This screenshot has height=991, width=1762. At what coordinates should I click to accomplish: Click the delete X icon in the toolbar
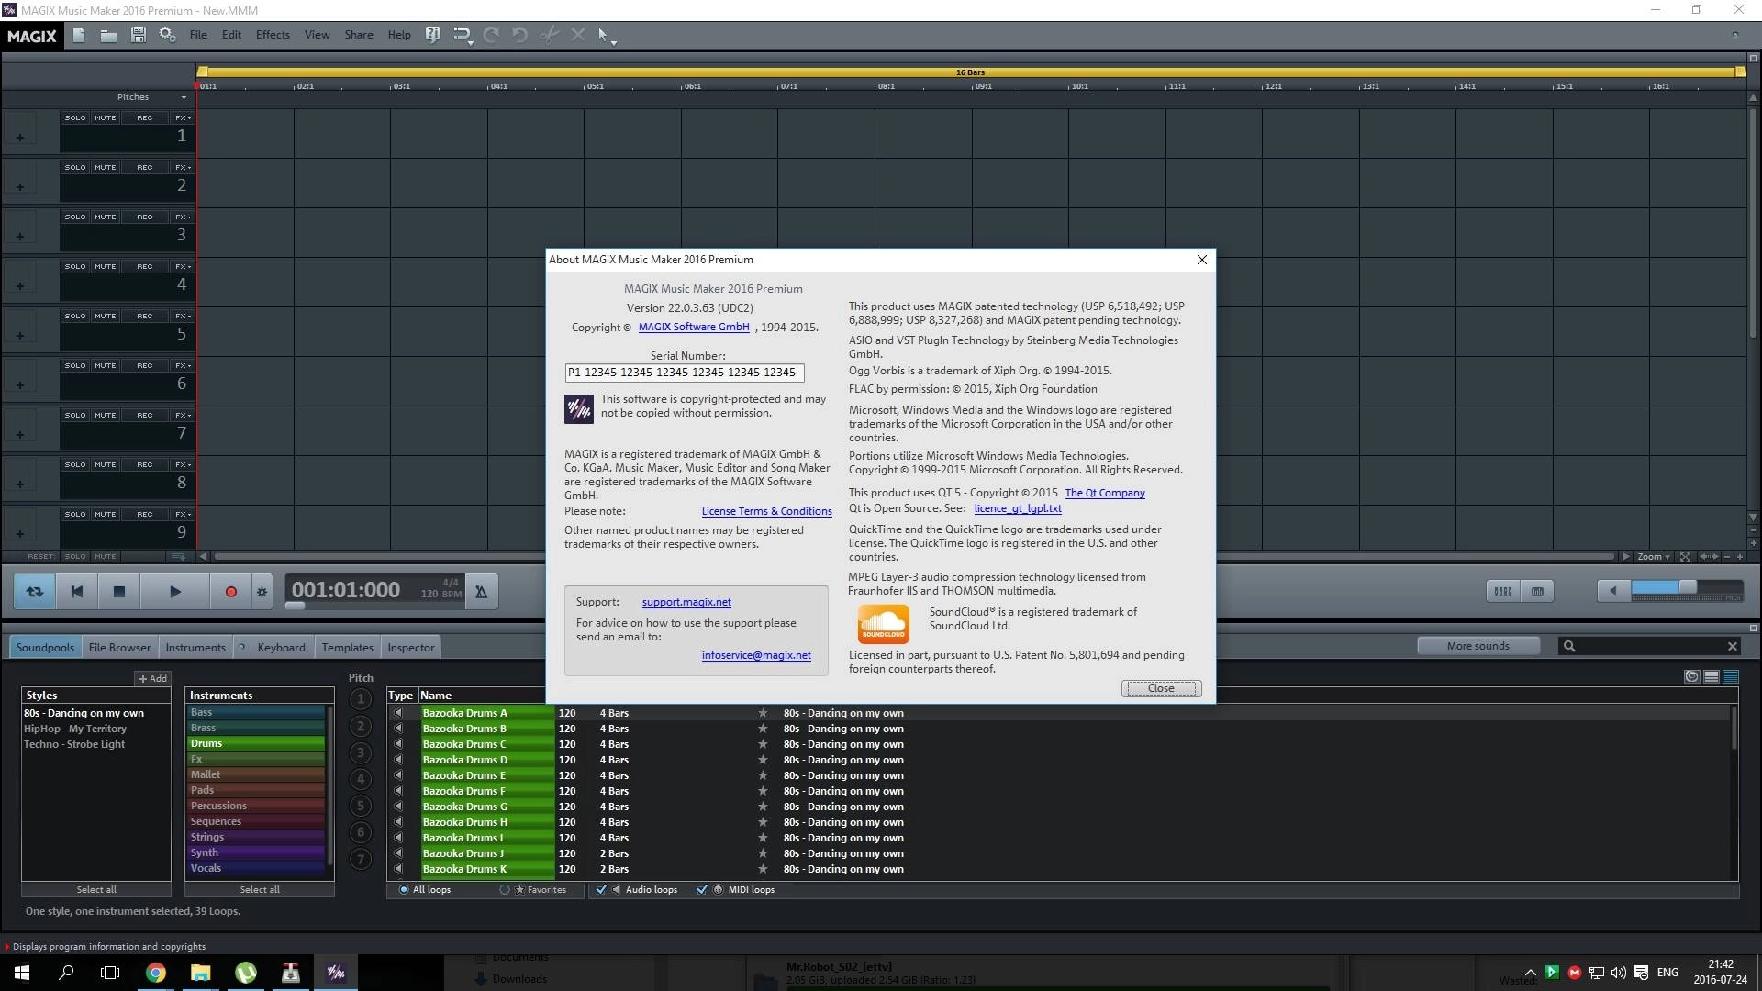pyautogui.click(x=577, y=35)
